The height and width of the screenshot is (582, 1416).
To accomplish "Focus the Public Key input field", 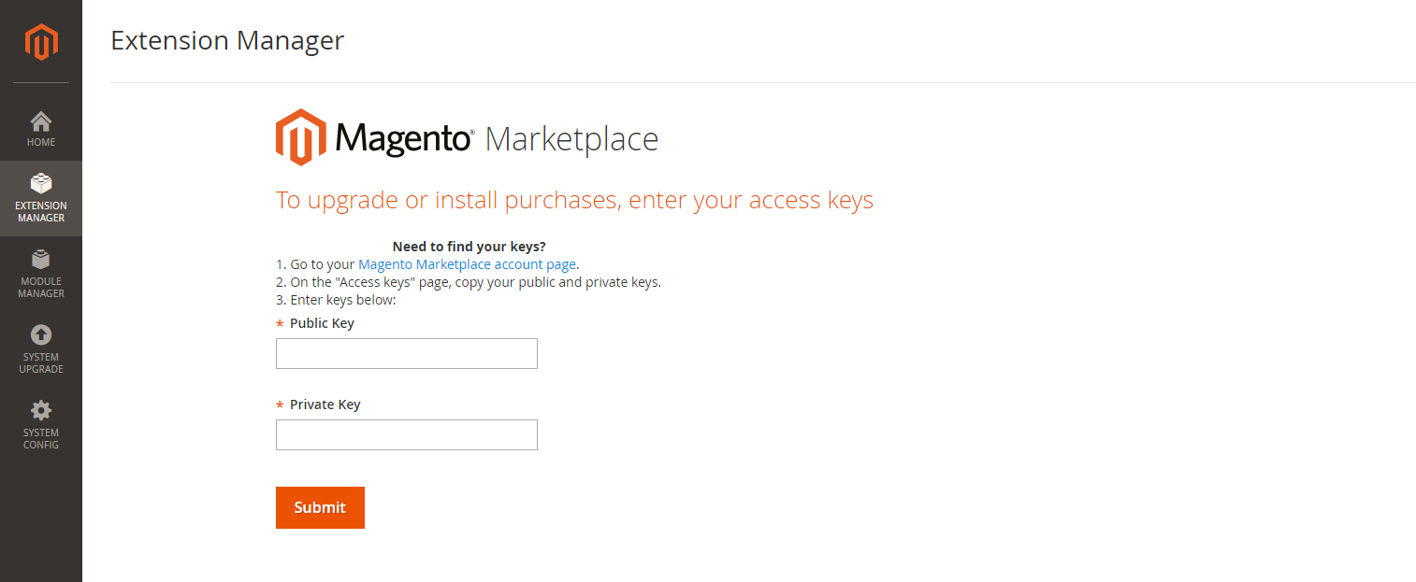I will pos(407,353).
